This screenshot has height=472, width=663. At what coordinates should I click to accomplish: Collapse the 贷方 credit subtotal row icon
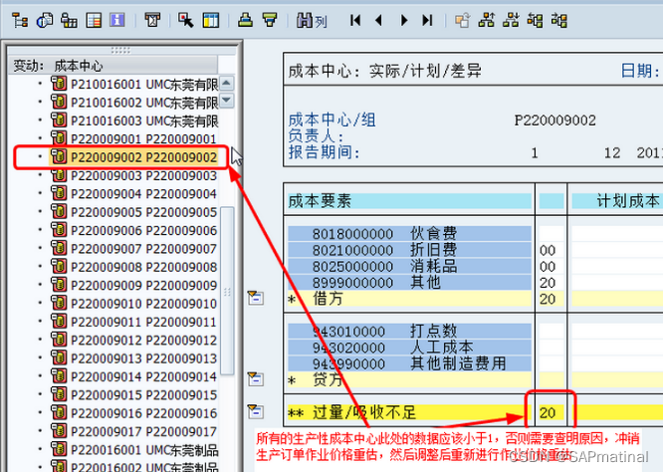pos(256,379)
